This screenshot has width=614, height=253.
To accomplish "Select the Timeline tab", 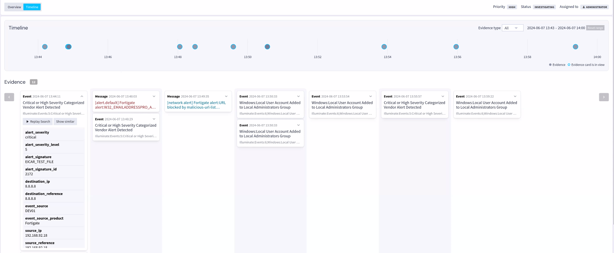I will pos(32,7).
